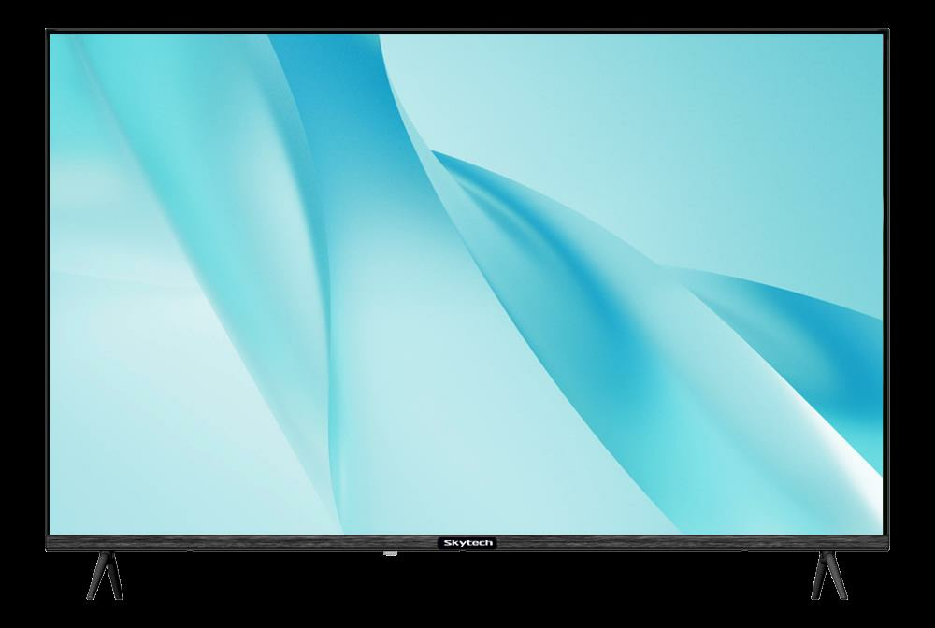The width and height of the screenshot is (935, 628).
Task: Click the small sensor below the bezel
Action: pyautogui.click(x=390, y=554)
